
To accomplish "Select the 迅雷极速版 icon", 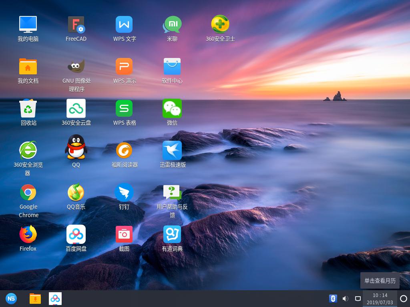I will [172, 151].
